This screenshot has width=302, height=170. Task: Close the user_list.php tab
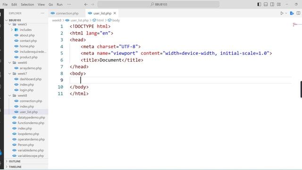[115, 13]
